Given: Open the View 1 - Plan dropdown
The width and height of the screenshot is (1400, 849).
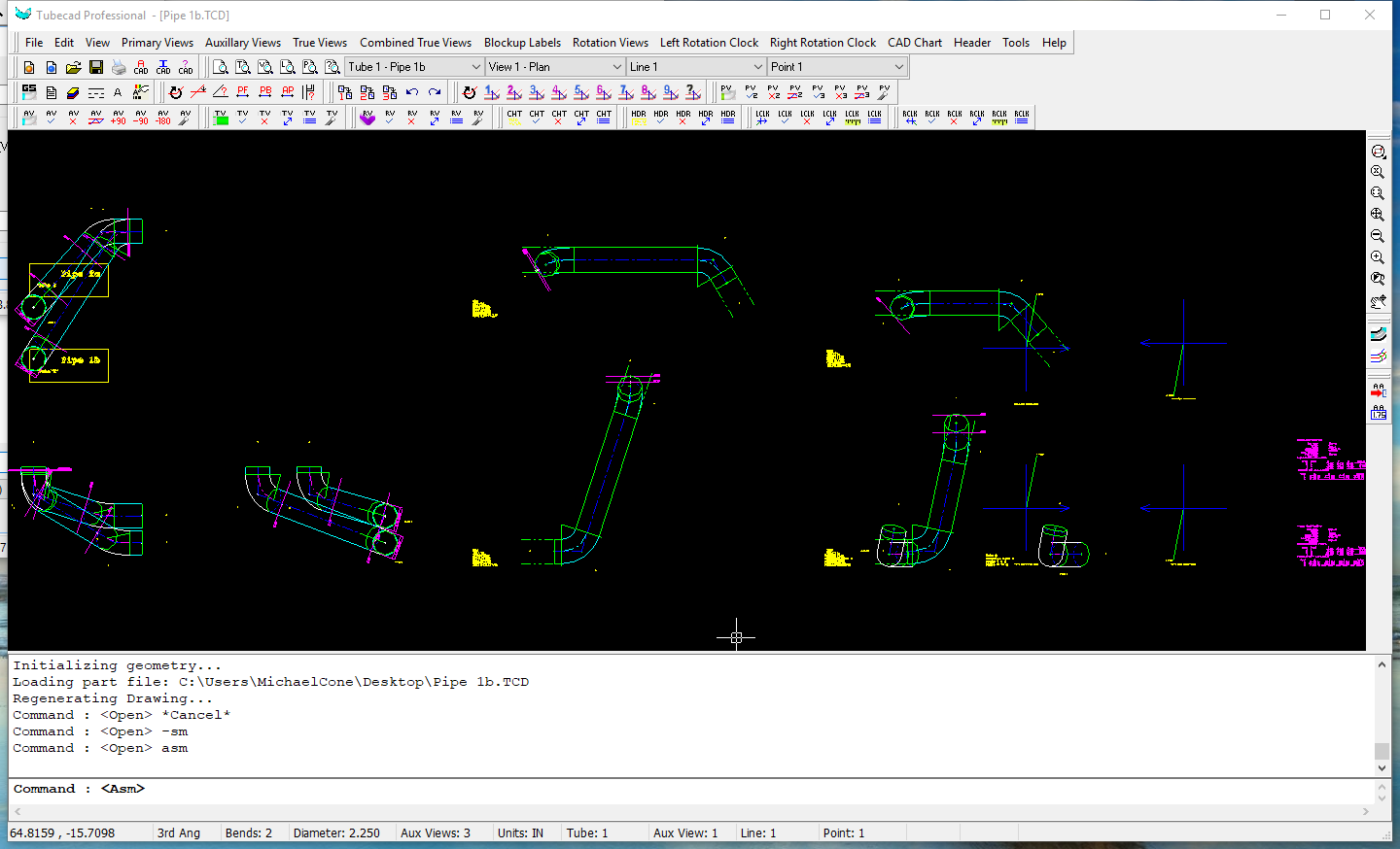Looking at the screenshot, I should point(616,67).
